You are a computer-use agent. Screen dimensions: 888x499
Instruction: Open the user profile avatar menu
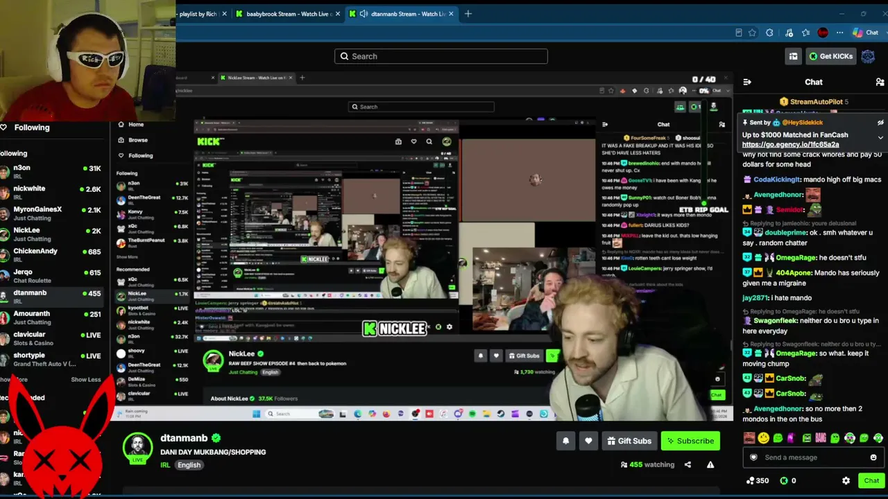point(868,56)
